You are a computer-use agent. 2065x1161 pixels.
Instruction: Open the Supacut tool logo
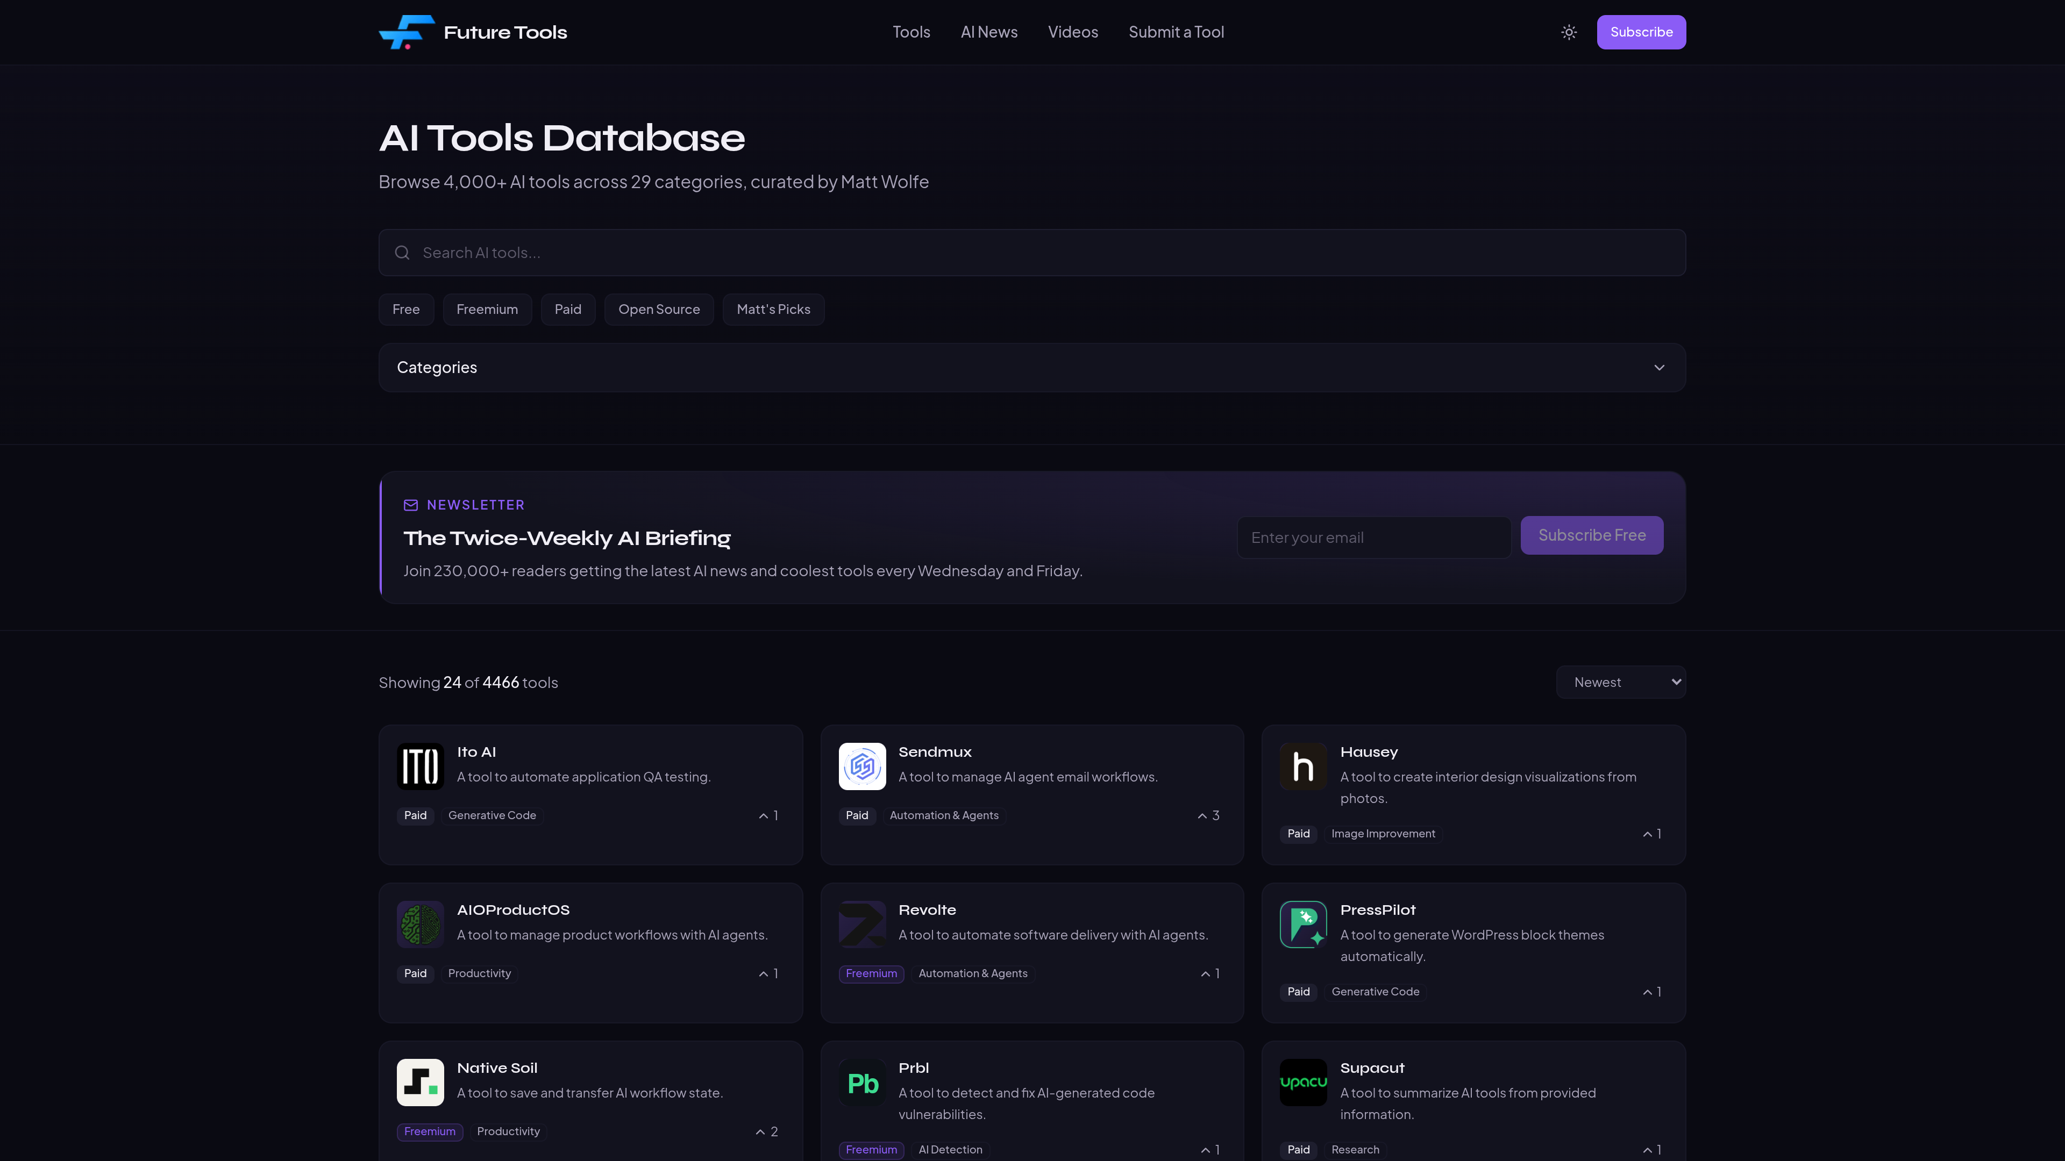(x=1304, y=1081)
